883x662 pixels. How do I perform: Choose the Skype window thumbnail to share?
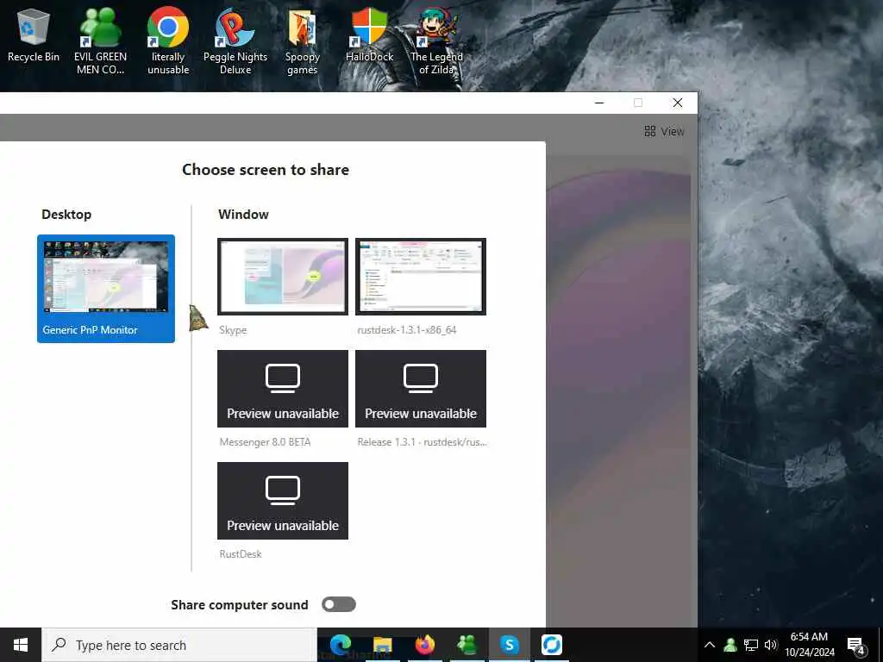(283, 277)
